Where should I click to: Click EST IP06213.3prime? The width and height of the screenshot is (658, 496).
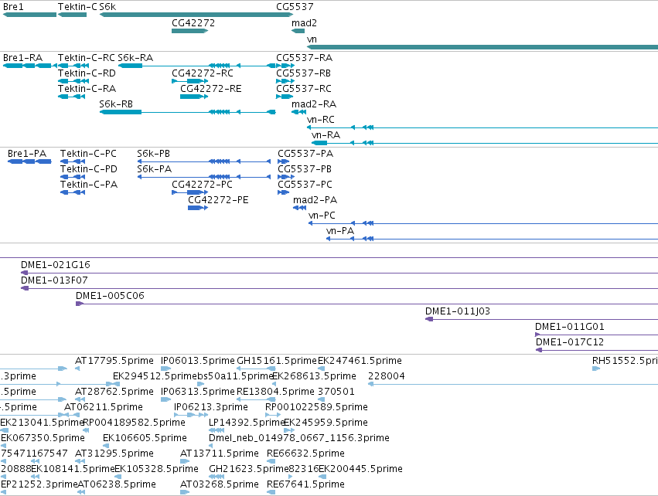click(210, 407)
